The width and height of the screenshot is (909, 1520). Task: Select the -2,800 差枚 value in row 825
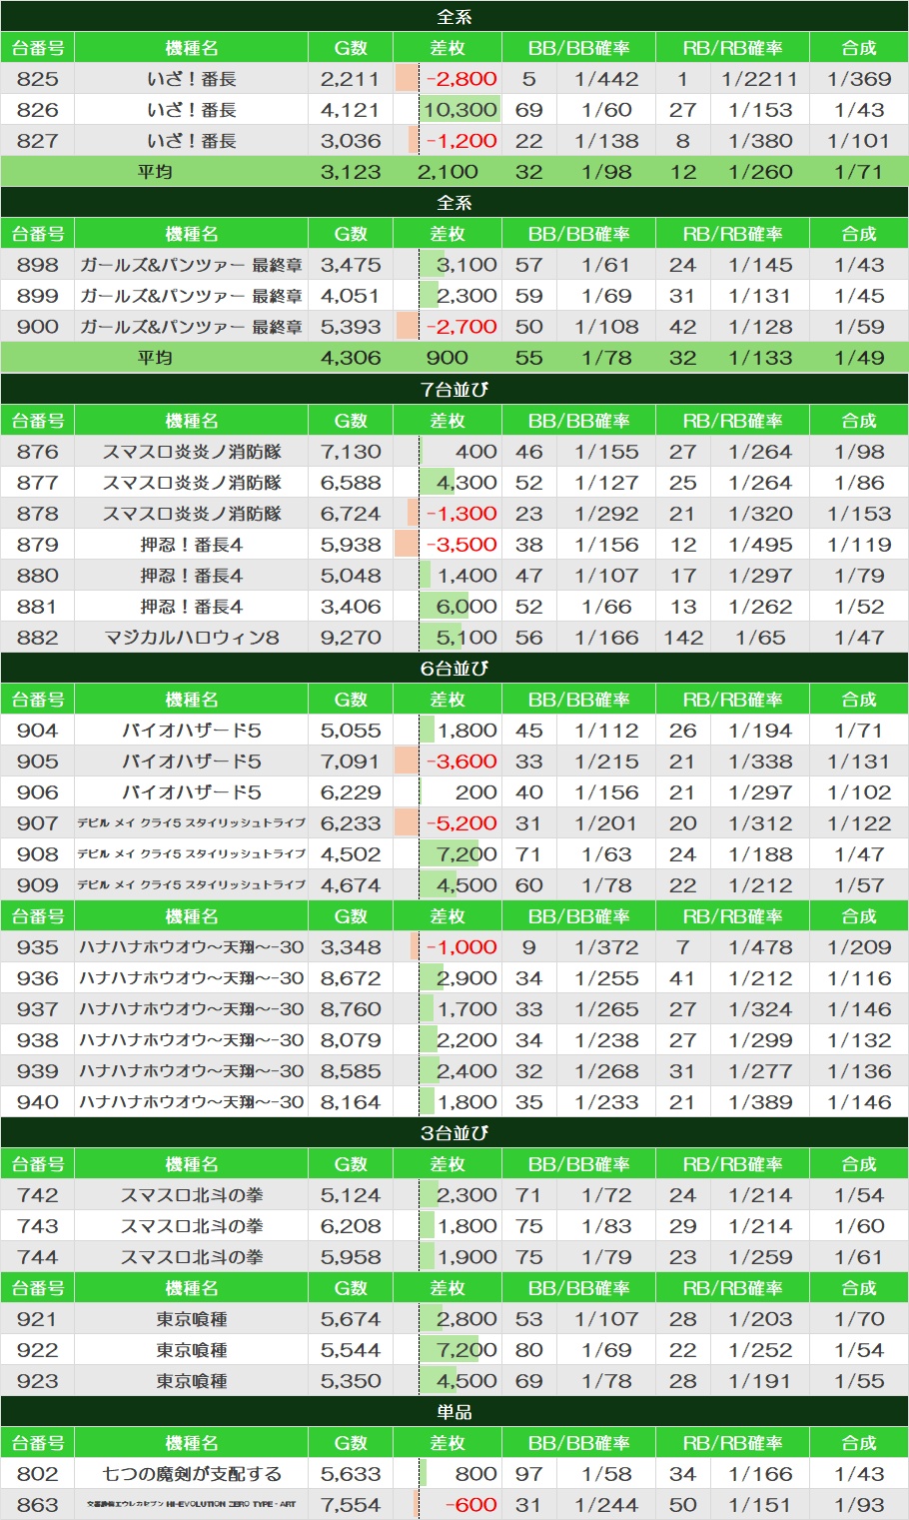[x=460, y=79]
